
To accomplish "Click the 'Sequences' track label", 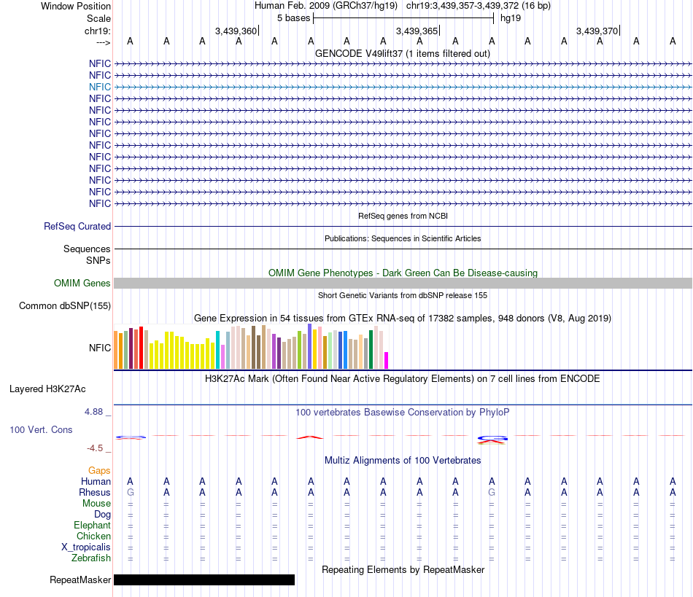I will coord(87,249).
